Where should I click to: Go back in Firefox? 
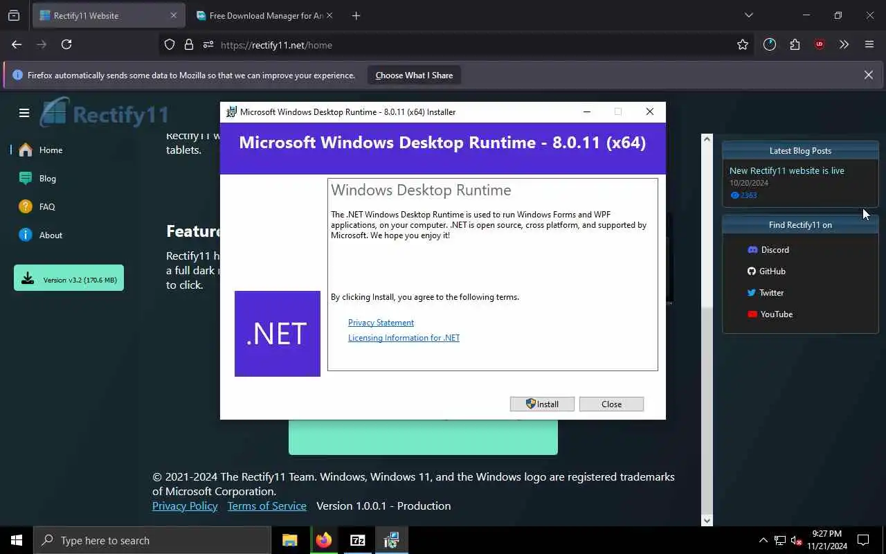[x=17, y=44]
